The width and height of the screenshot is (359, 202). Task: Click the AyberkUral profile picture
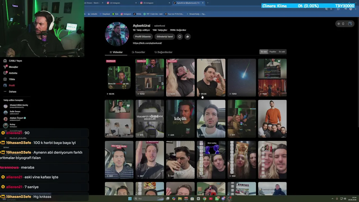click(117, 34)
